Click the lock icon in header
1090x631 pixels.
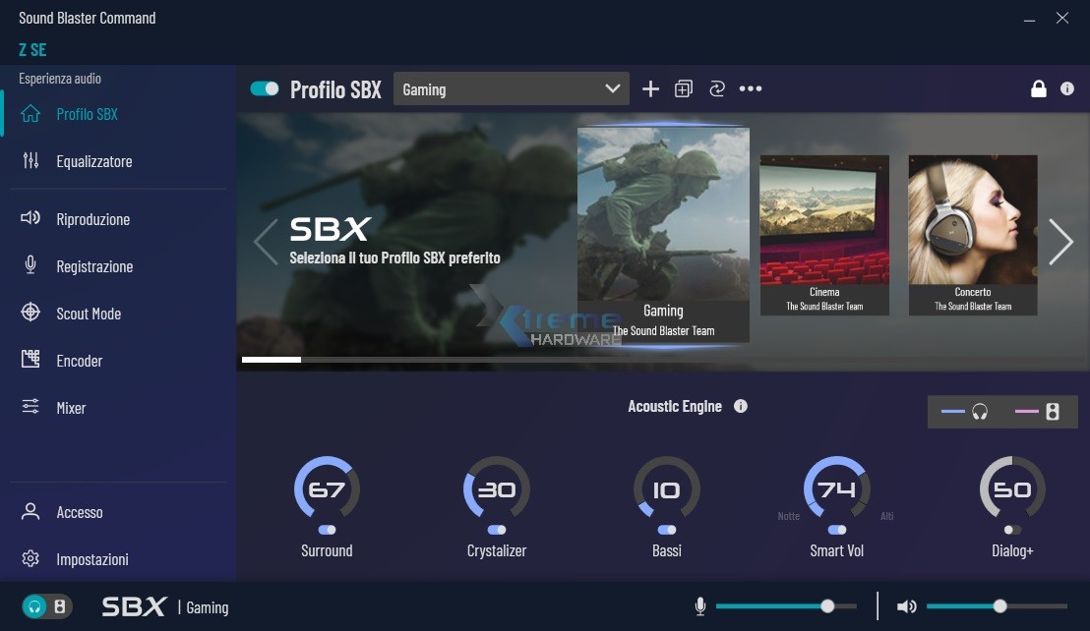click(x=1038, y=89)
